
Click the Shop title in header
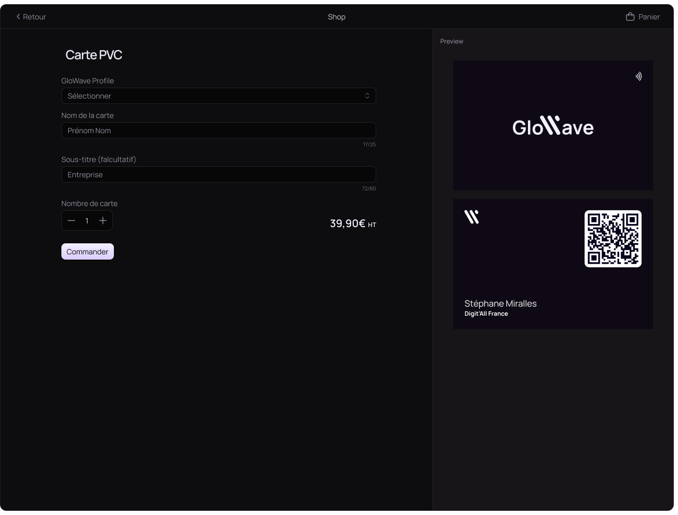pos(337,17)
